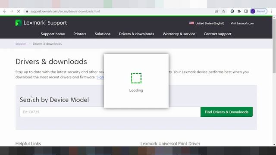Open the Solutions menu item
The image size is (276, 155).
tap(103, 34)
